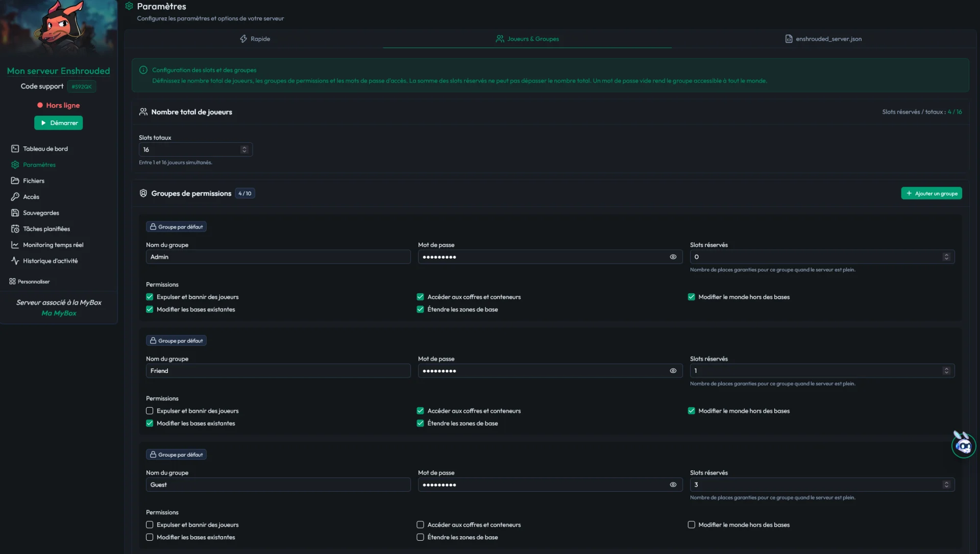Viewport: 980px width, 554px height.
Task: Click the Accès key icon in sidebar
Action: pos(15,196)
